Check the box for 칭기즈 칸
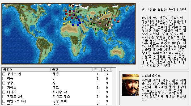This screenshot has width=191, height=106. click(x=4, y=74)
